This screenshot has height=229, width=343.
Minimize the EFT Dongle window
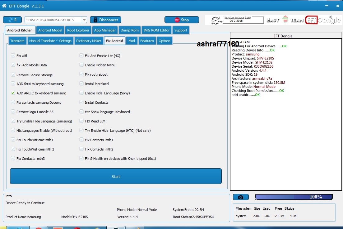[327, 6]
